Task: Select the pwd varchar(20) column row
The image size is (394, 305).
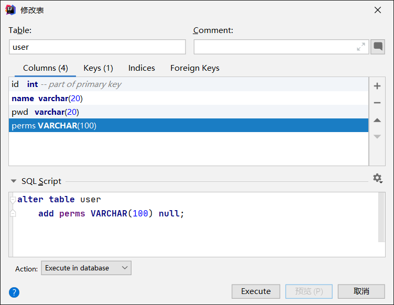Action: pyautogui.click(x=189, y=112)
